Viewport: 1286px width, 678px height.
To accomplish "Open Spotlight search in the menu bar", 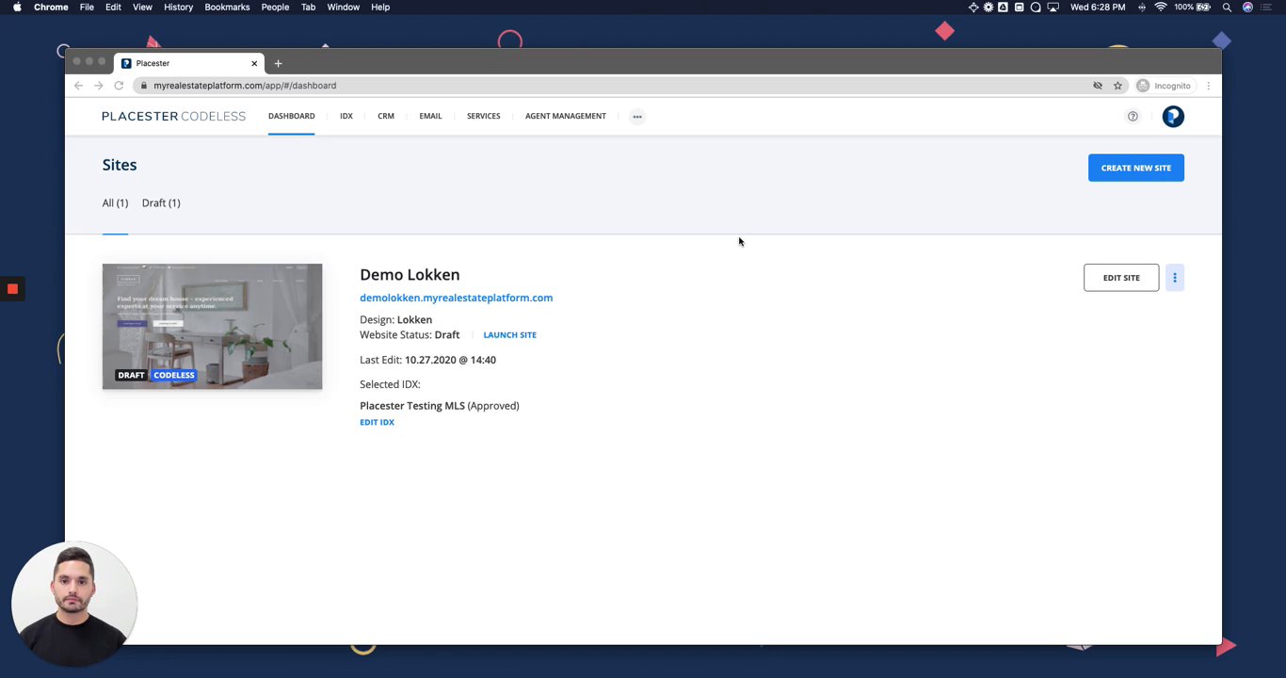I will pos(1227,7).
